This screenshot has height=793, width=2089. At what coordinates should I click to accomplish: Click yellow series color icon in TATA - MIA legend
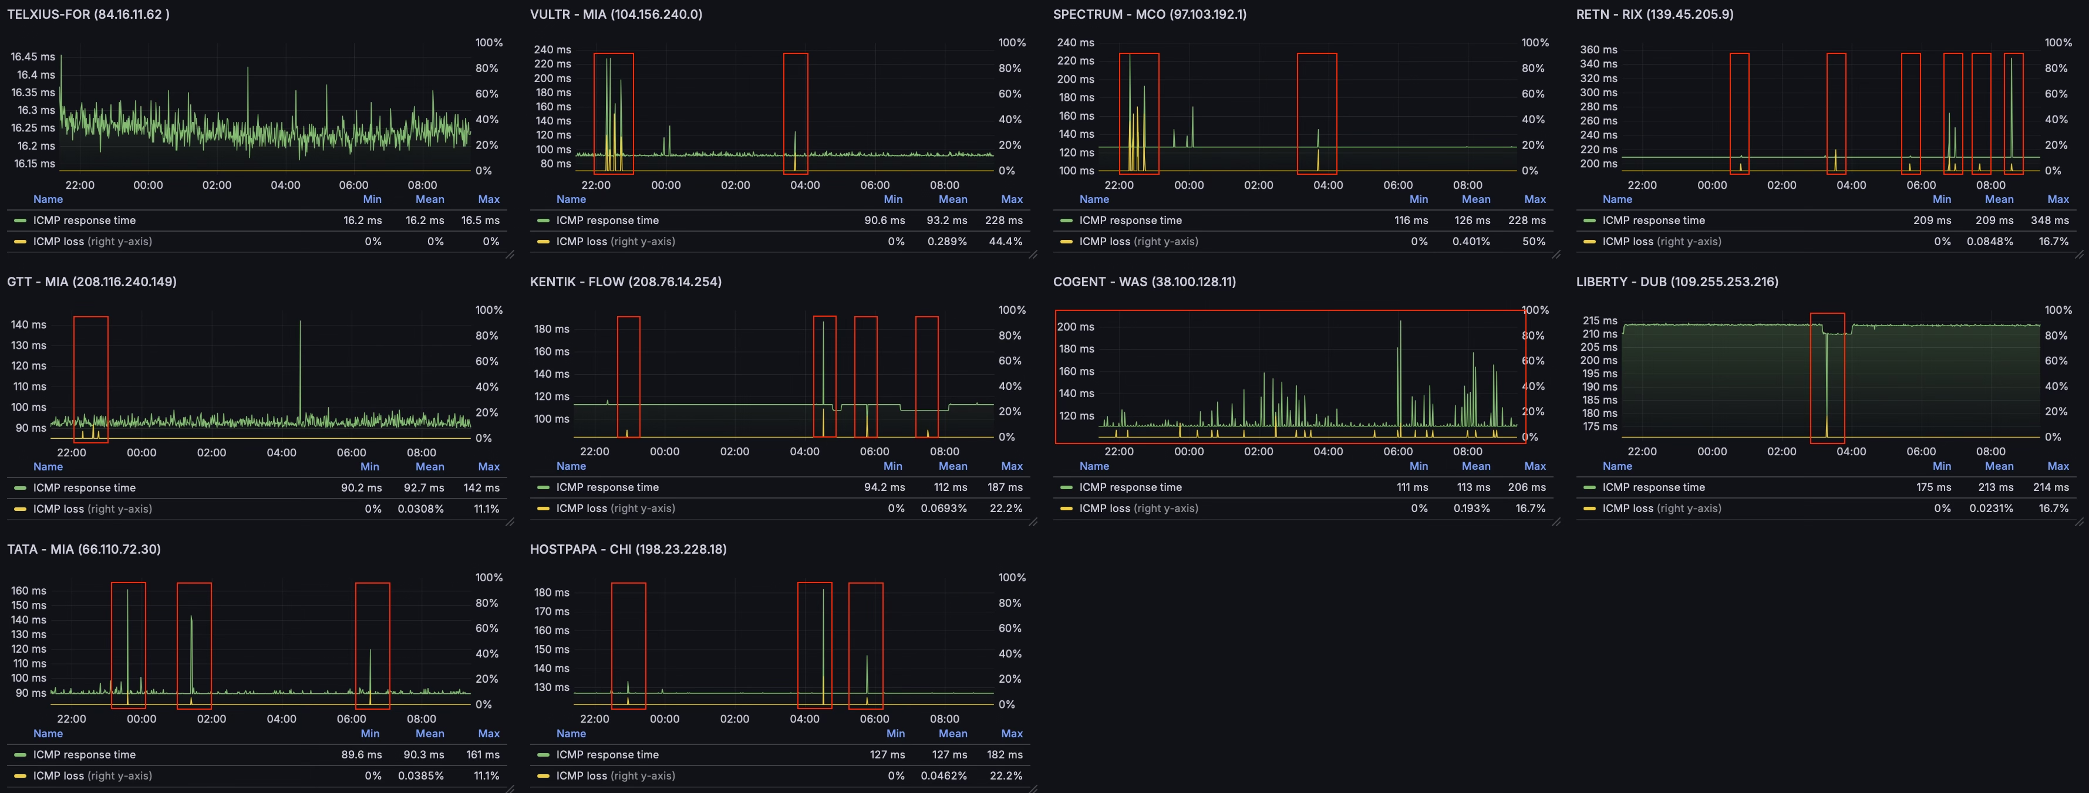point(21,776)
